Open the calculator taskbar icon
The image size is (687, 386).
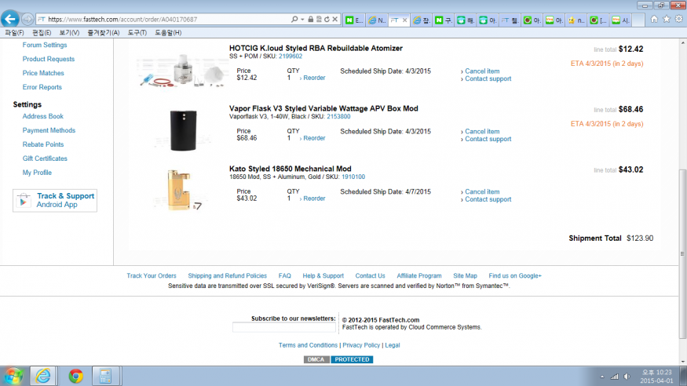coord(102,375)
